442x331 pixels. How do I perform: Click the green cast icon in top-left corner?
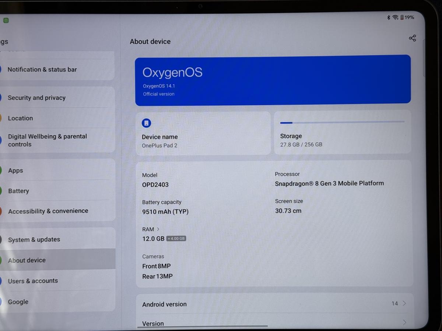(x=6, y=20)
